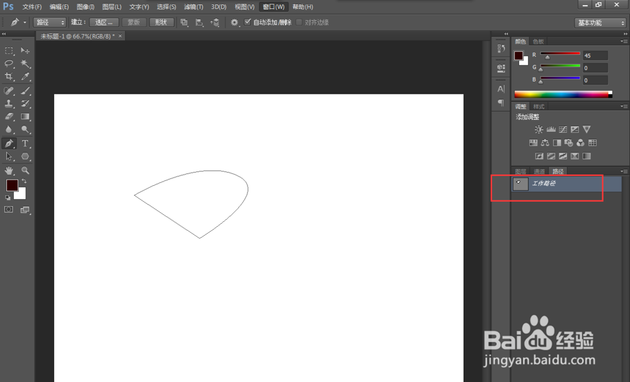
Task: Change the screen mode
Action: pos(25,209)
